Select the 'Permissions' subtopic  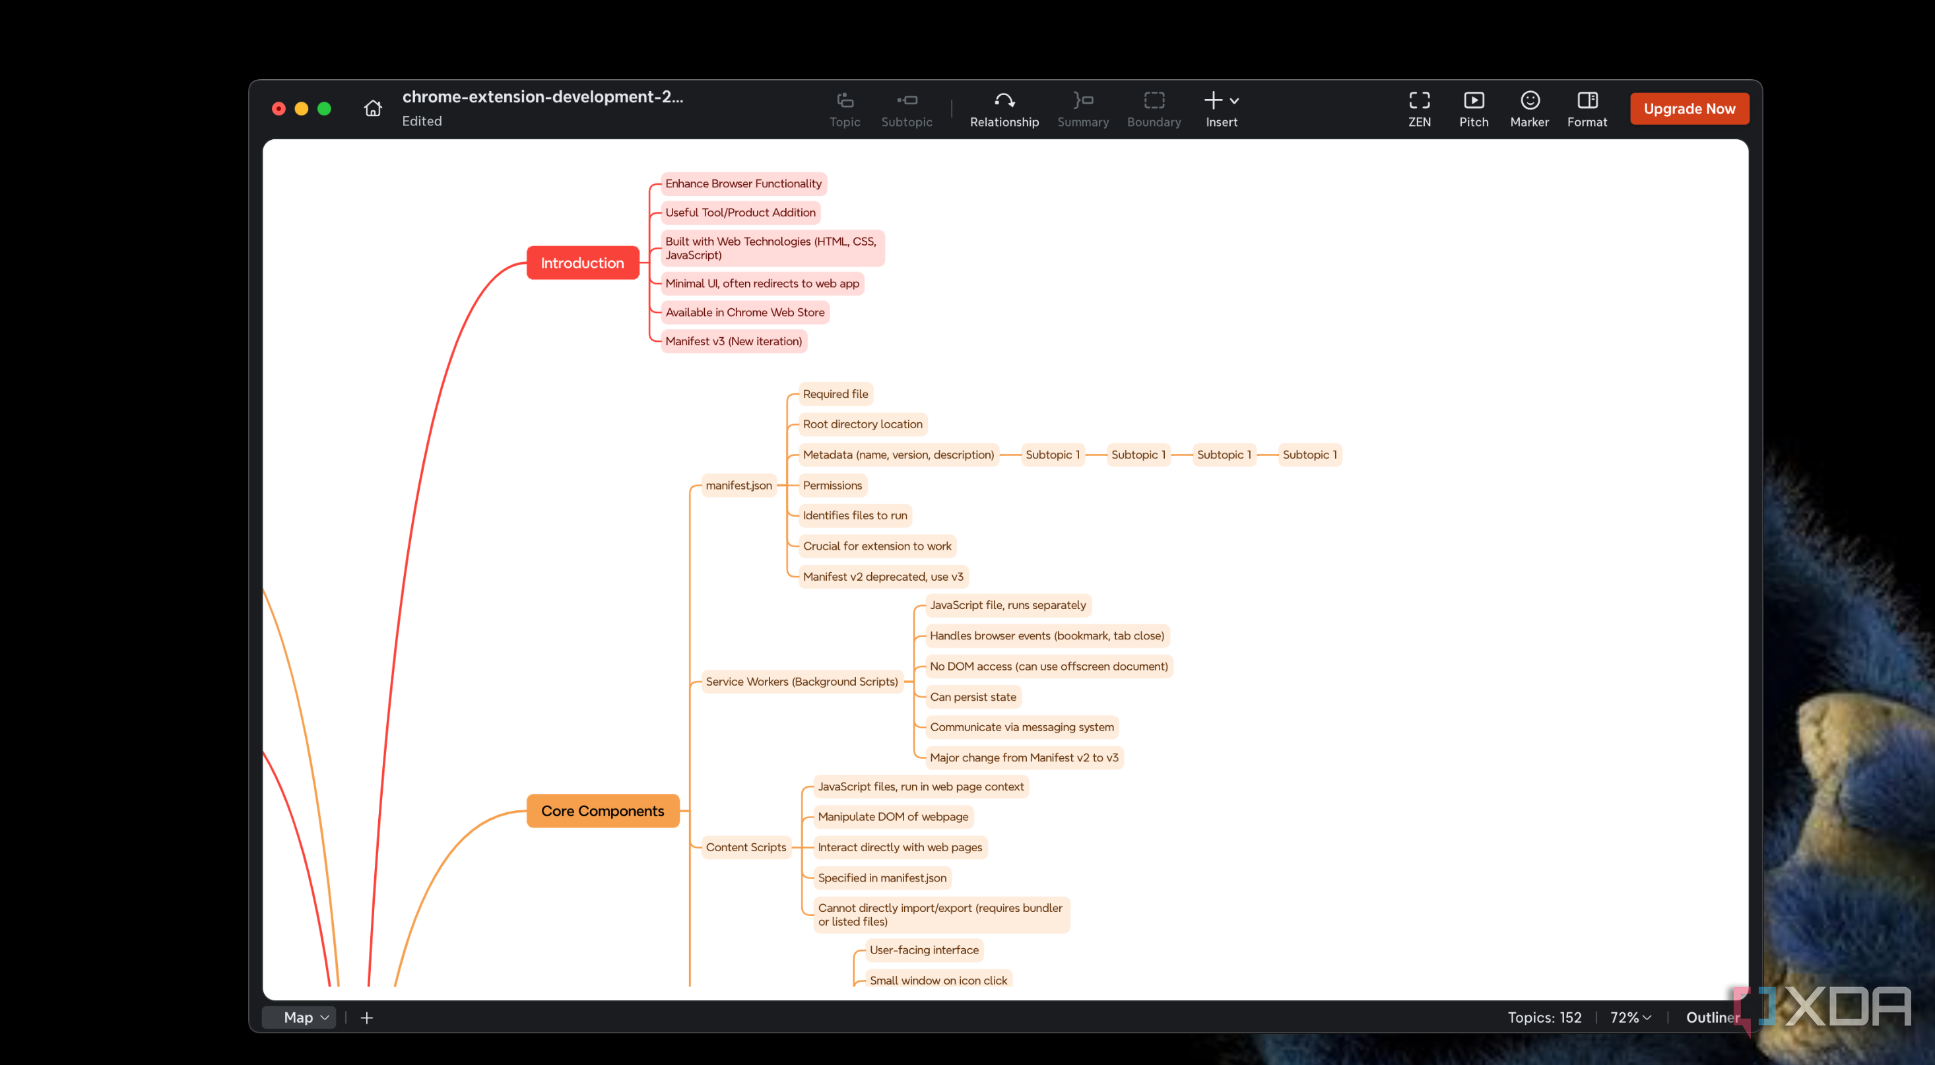832,485
